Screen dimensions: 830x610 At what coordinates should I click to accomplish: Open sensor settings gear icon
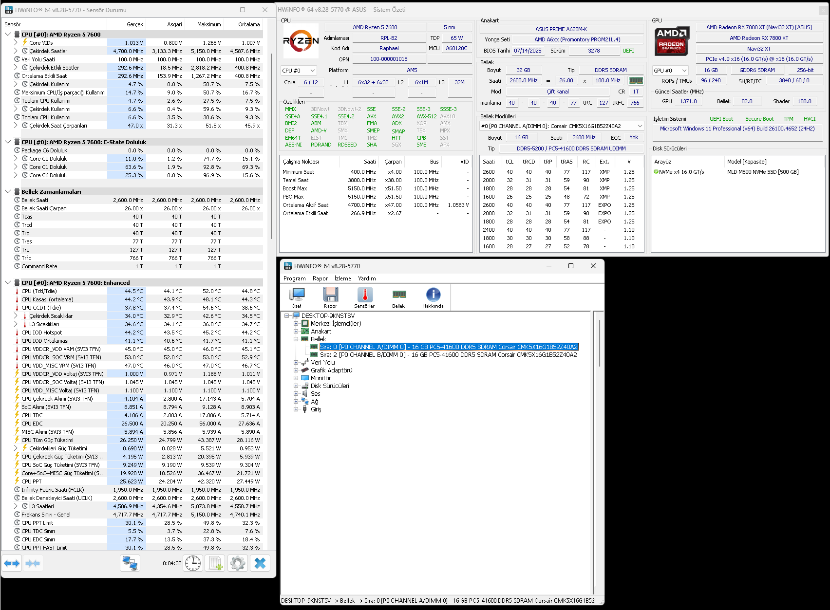pyautogui.click(x=238, y=563)
